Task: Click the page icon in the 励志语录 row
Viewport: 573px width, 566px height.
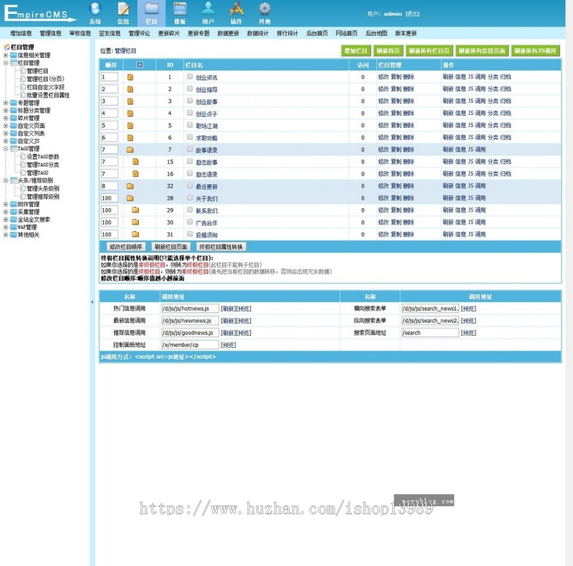Action: (x=135, y=174)
